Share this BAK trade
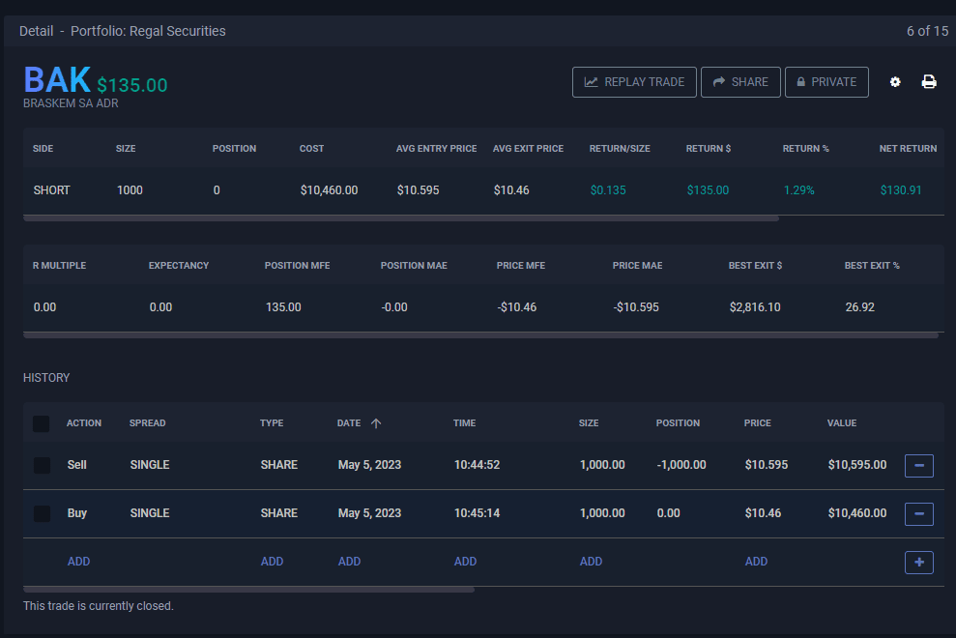Screen dimensions: 956x638 coord(740,82)
